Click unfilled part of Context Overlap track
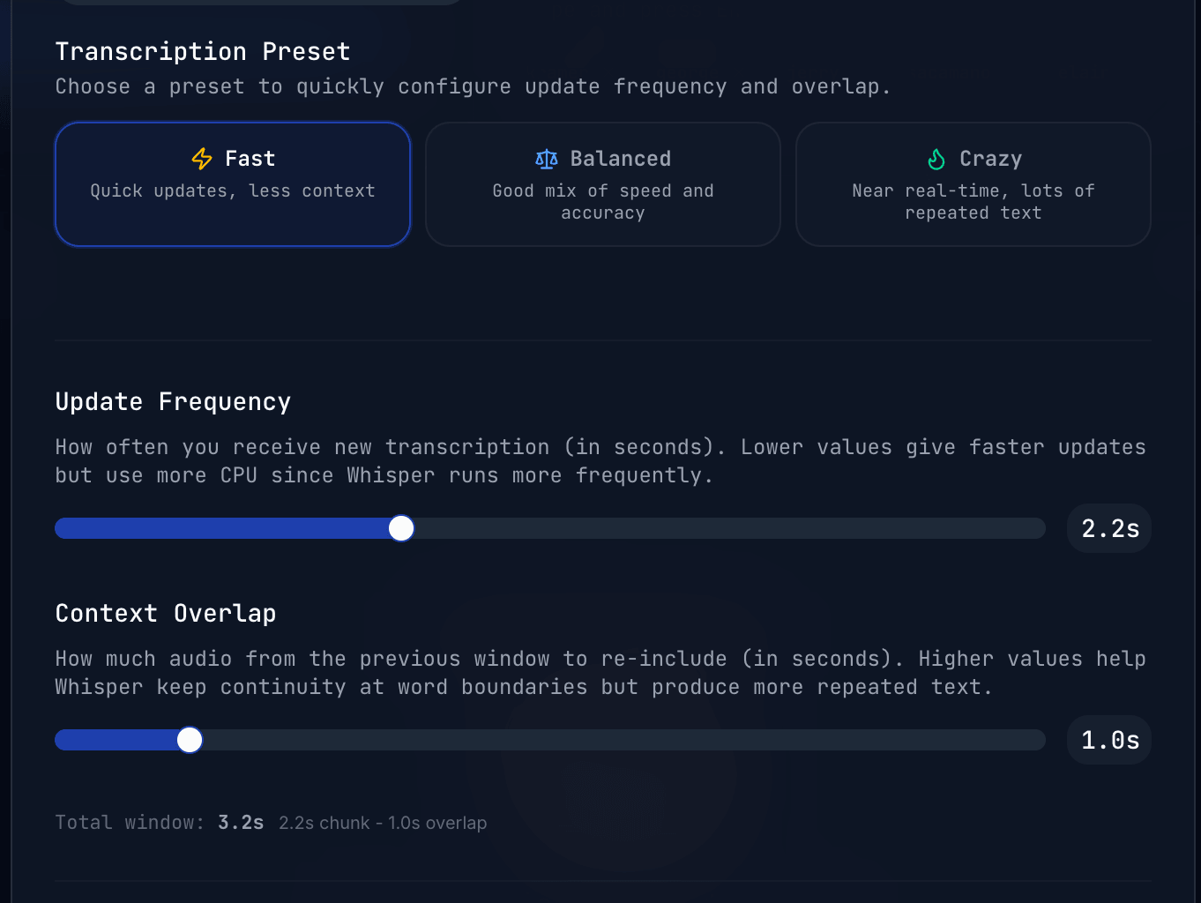 [617, 740]
